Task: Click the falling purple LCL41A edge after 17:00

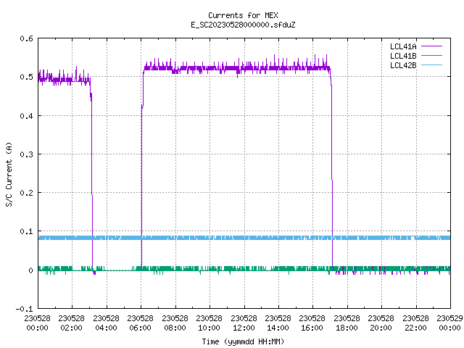Action: tap(332, 178)
